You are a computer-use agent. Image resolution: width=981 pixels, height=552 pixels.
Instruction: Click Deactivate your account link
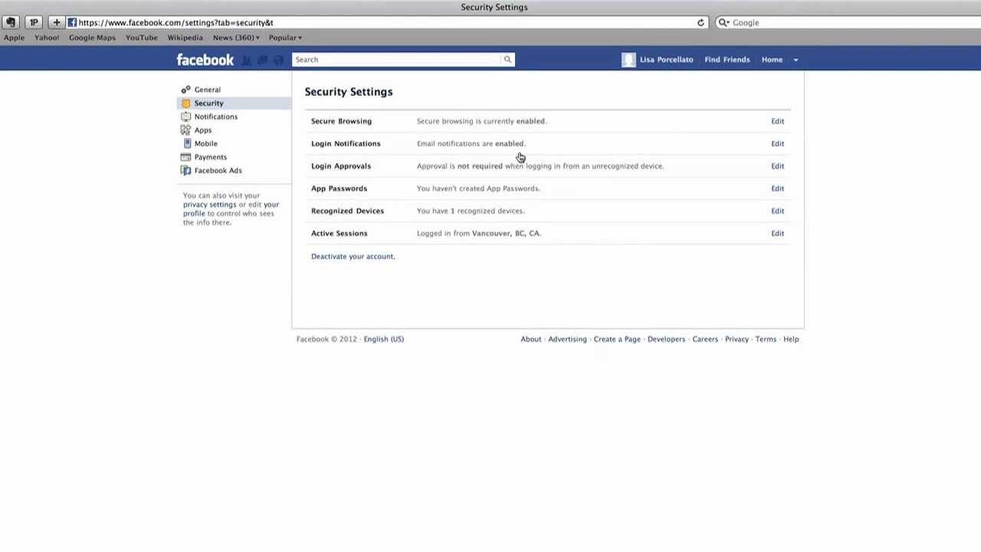click(353, 256)
